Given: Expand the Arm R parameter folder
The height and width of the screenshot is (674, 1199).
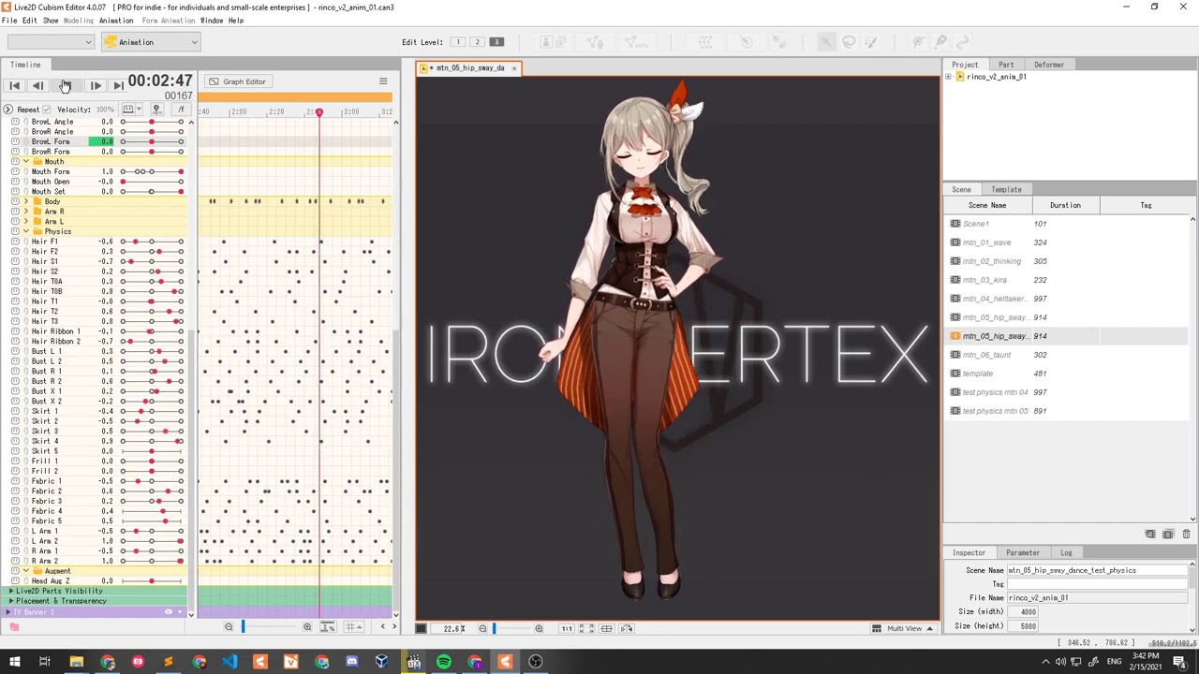Looking at the screenshot, I should 26,212.
